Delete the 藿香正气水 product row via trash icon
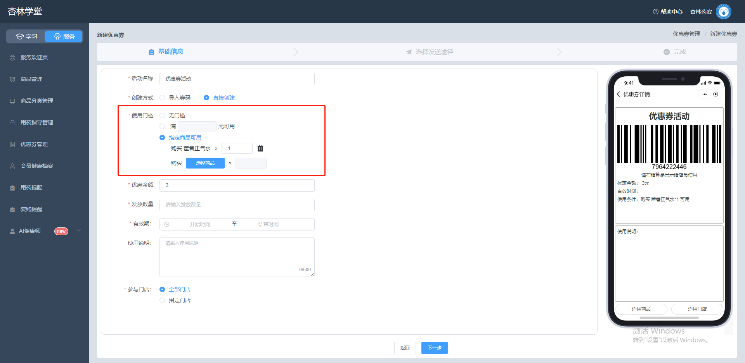Viewport: 745px width, 363px height. click(260, 148)
